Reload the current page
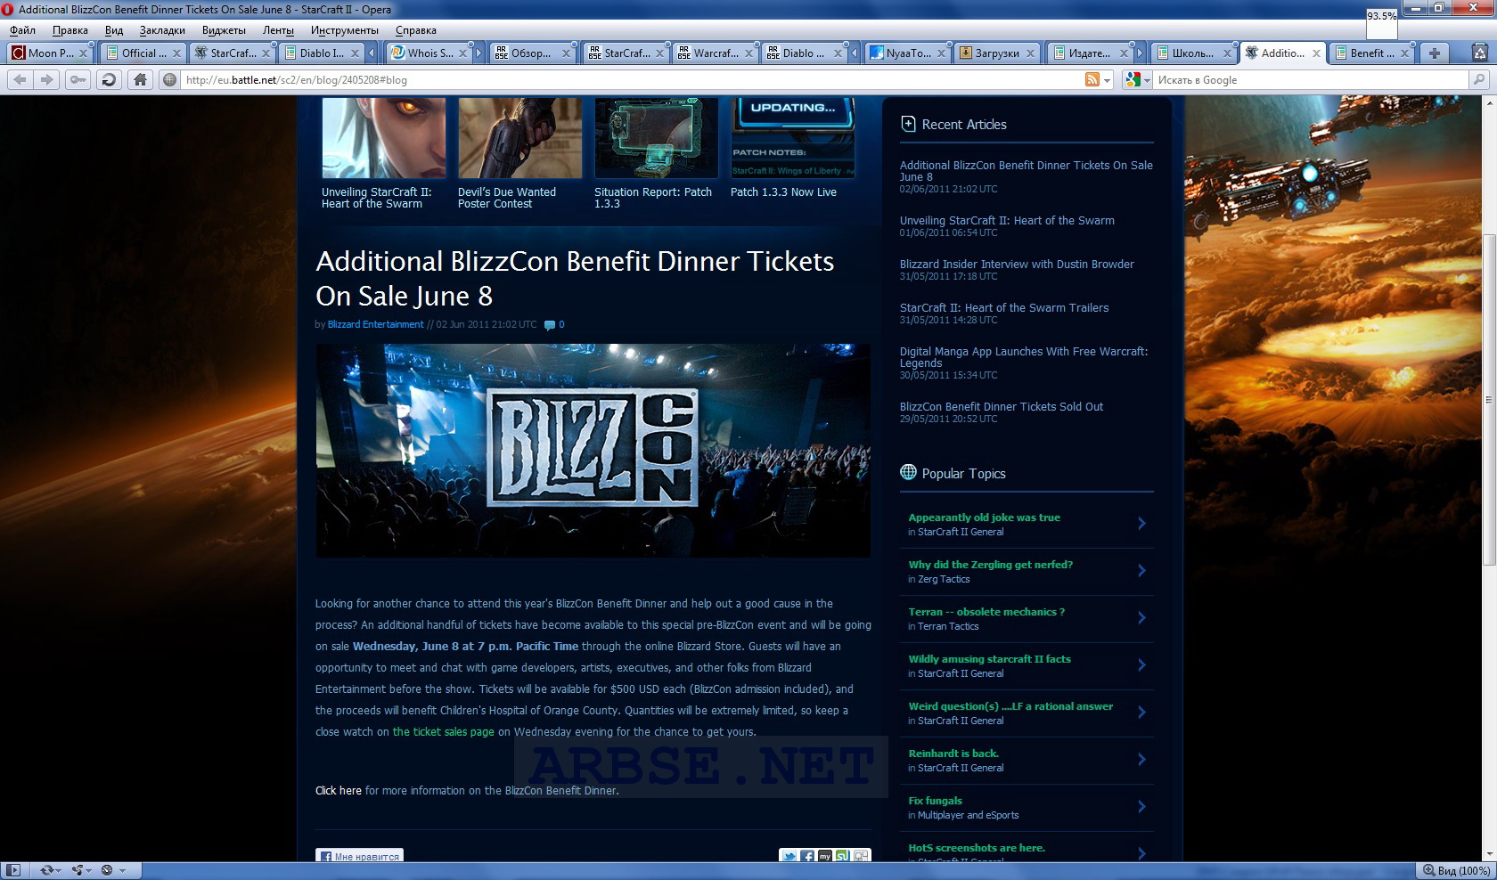The width and height of the screenshot is (1497, 880). [109, 79]
